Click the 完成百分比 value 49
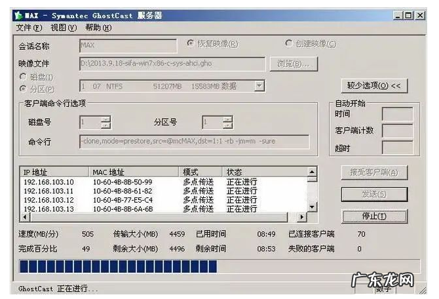Screen dimensions: 439x299 coord(86,249)
